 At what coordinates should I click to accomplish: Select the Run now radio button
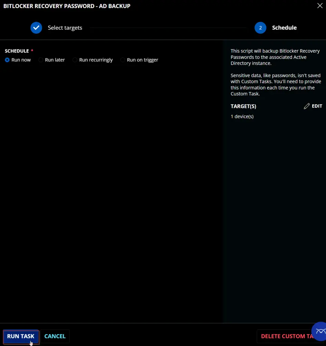(7, 60)
